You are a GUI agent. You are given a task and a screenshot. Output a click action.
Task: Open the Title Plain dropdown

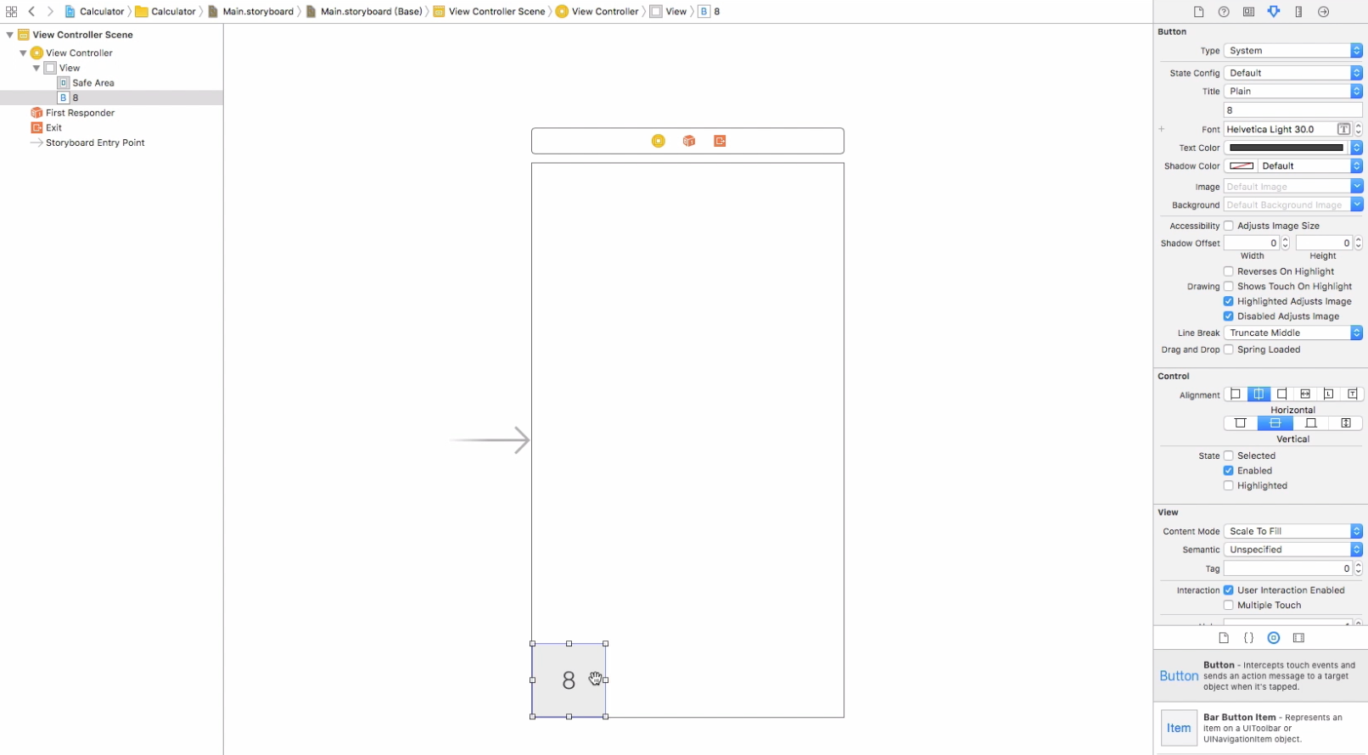click(x=1292, y=92)
